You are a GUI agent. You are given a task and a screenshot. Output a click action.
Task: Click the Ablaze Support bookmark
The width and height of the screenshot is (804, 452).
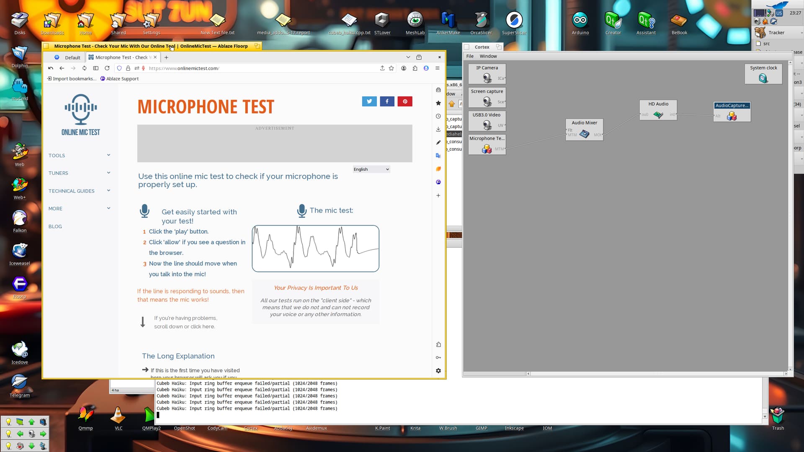(119, 79)
